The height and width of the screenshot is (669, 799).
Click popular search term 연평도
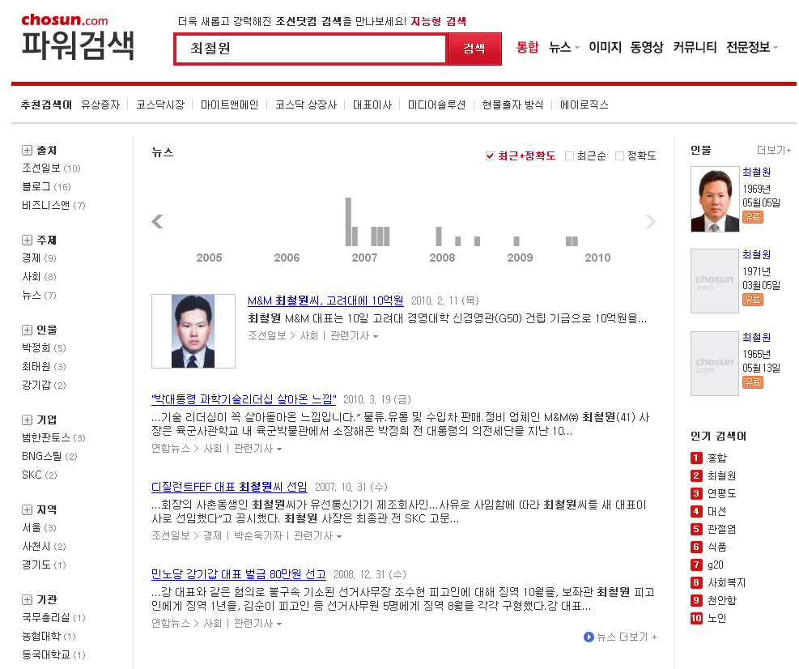click(721, 493)
